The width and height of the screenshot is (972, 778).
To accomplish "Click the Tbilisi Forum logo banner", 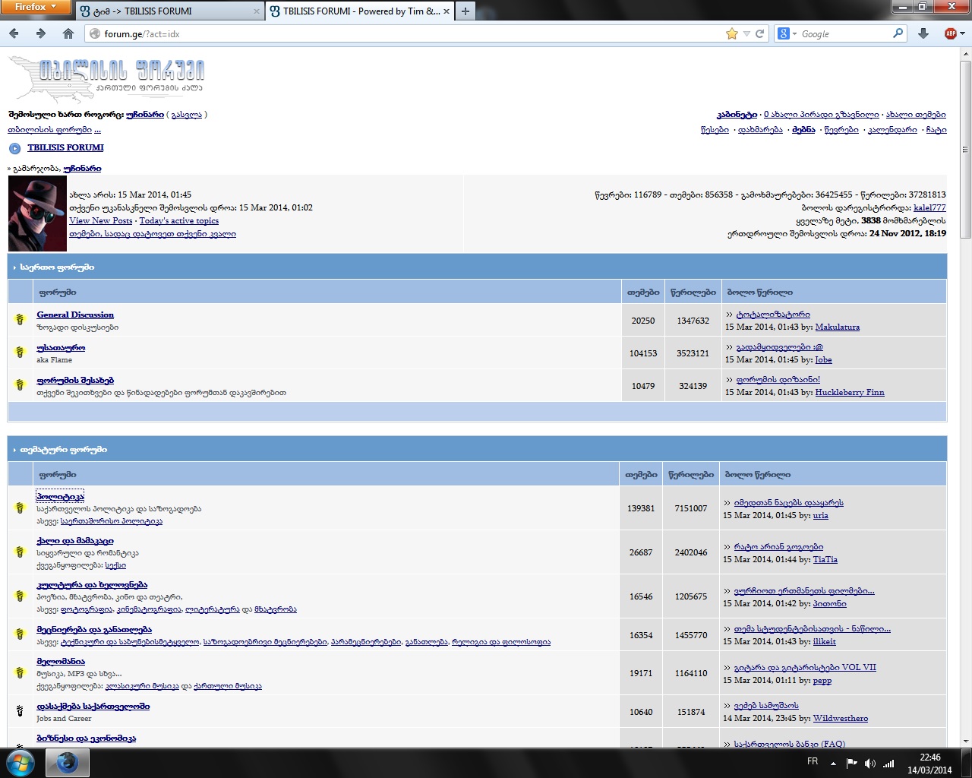I will coord(106,79).
